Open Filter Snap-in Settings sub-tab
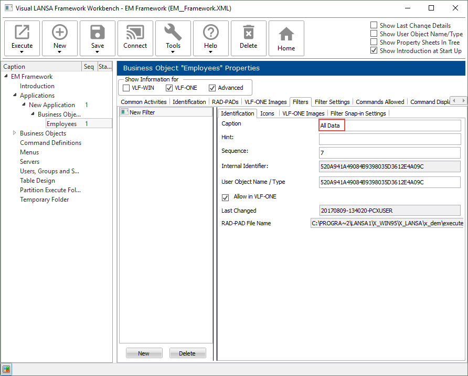The height and width of the screenshot is (376, 468). click(358, 113)
